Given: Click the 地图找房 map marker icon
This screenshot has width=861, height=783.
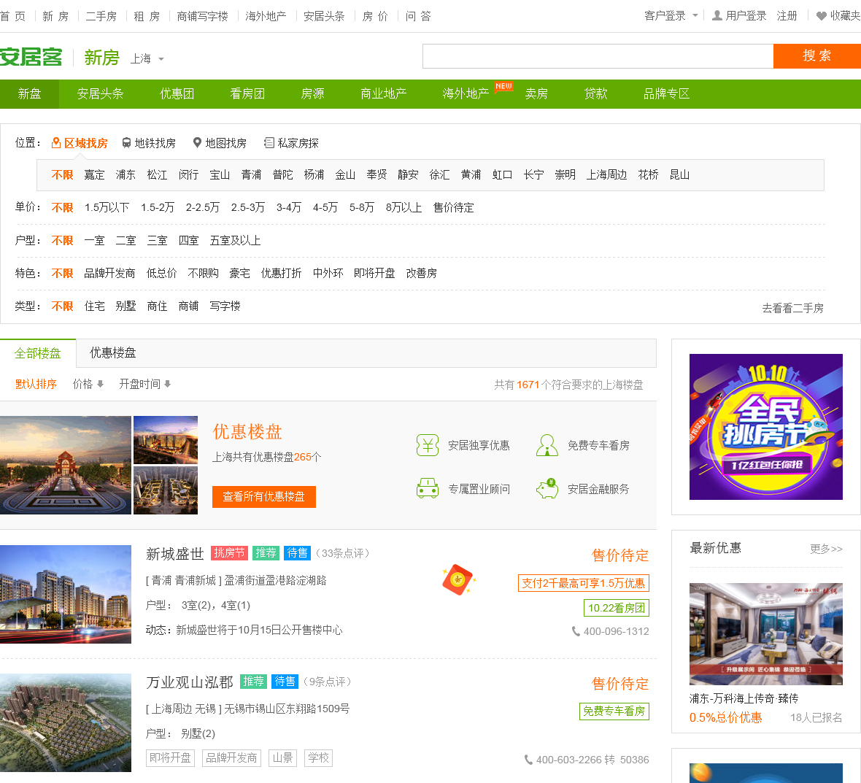Looking at the screenshot, I should [197, 143].
